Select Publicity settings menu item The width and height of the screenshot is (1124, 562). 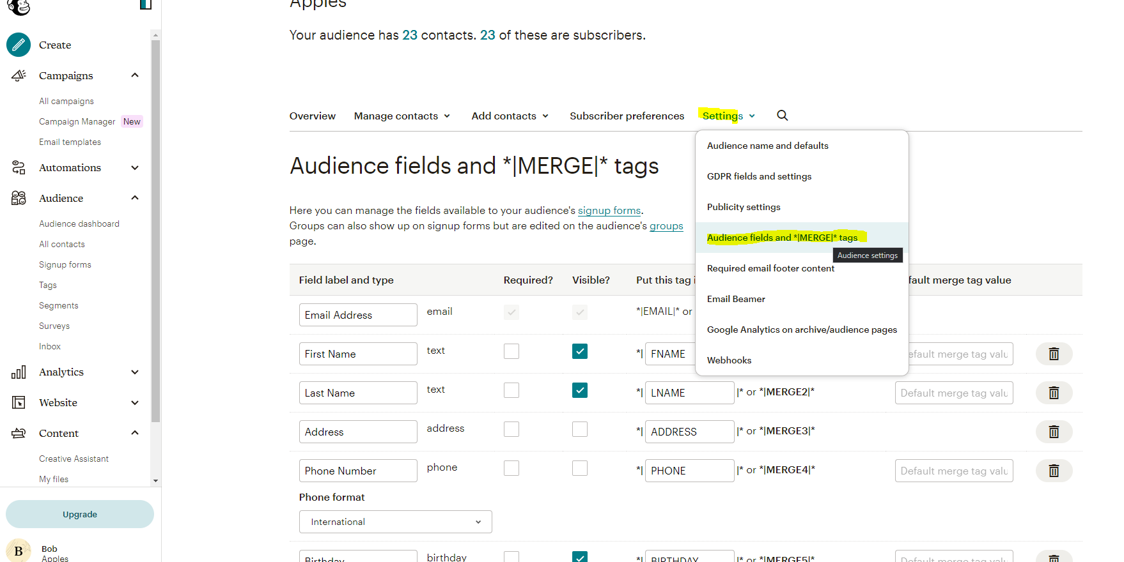point(802,207)
